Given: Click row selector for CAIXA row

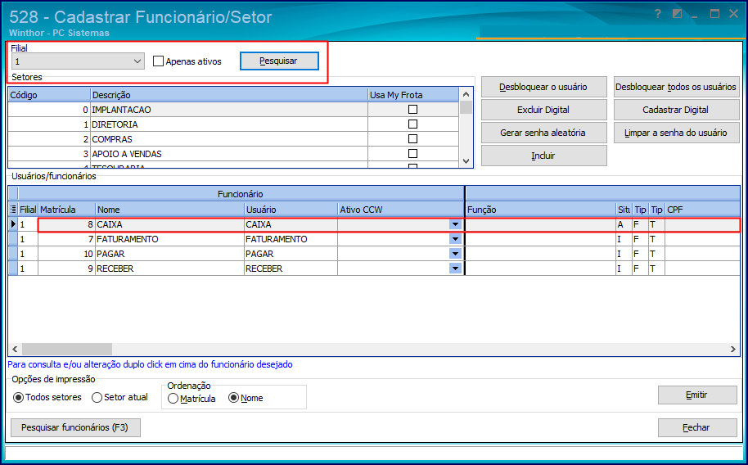Looking at the screenshot, I should coord(13,224).
